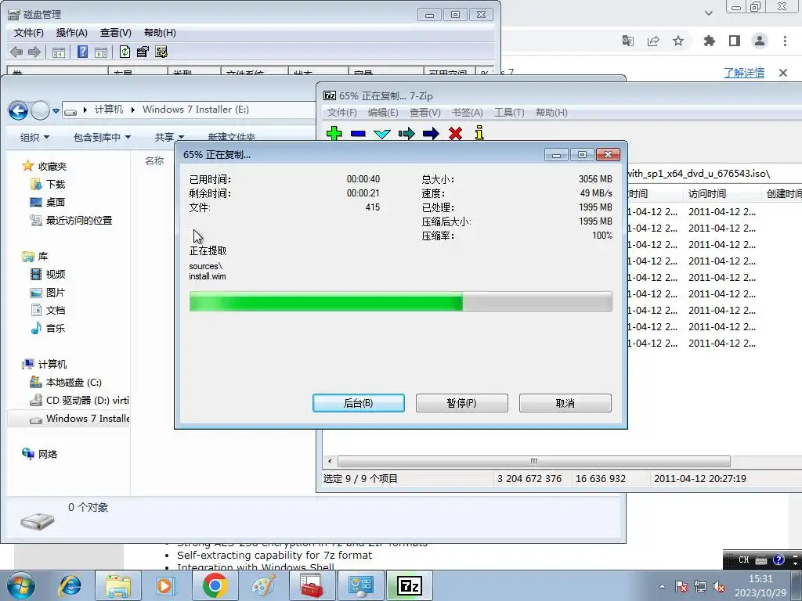Click Chrome translate icon
The width and height of the screenshot is (802, 601).
(628, 41)
